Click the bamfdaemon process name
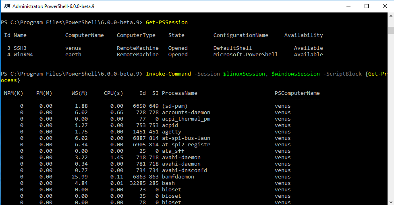This screenshot has width=394, height=205. pos(178,177)
